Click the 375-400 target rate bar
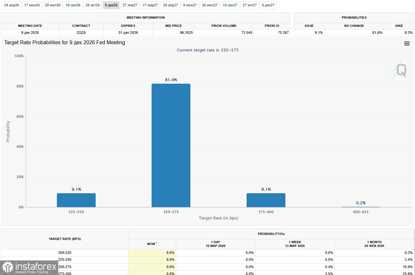 tap(266, 200)
